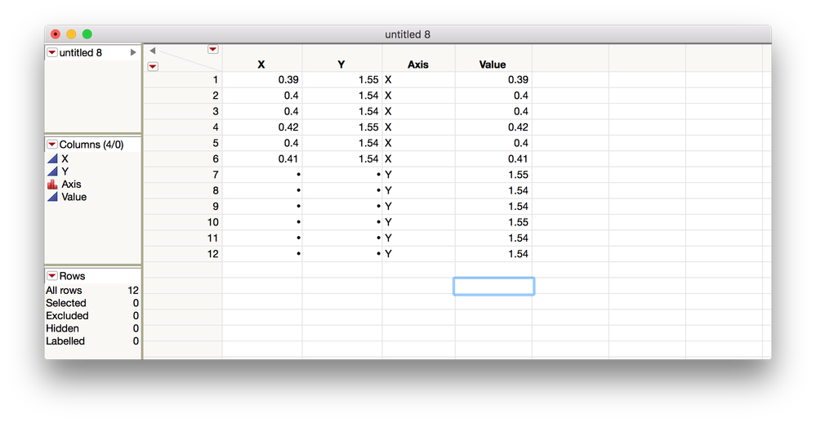
Task: Select Value in the Columns list
Action: click(x=74, y=197)
